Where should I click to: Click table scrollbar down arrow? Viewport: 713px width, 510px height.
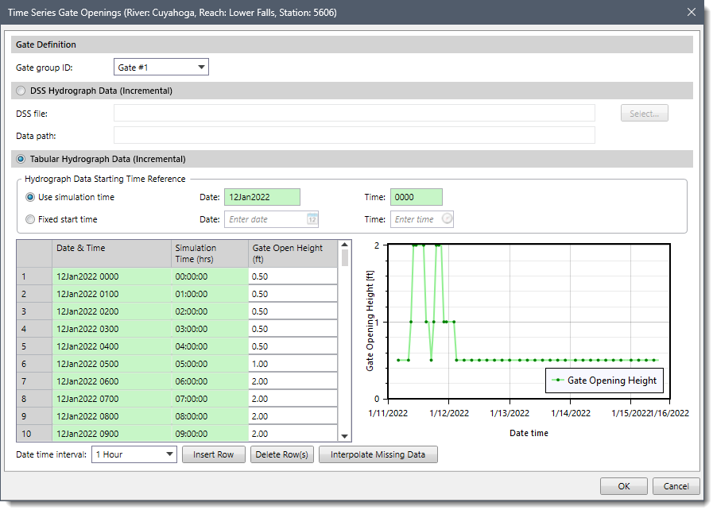click(345, 436)
